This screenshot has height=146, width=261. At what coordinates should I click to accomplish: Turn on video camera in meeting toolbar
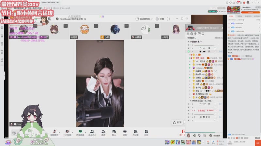tap(67, 133)
